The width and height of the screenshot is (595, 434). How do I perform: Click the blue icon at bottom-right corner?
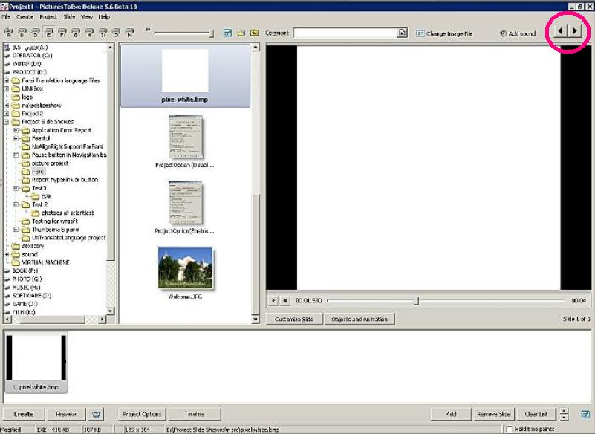click(x=585, y=414)
